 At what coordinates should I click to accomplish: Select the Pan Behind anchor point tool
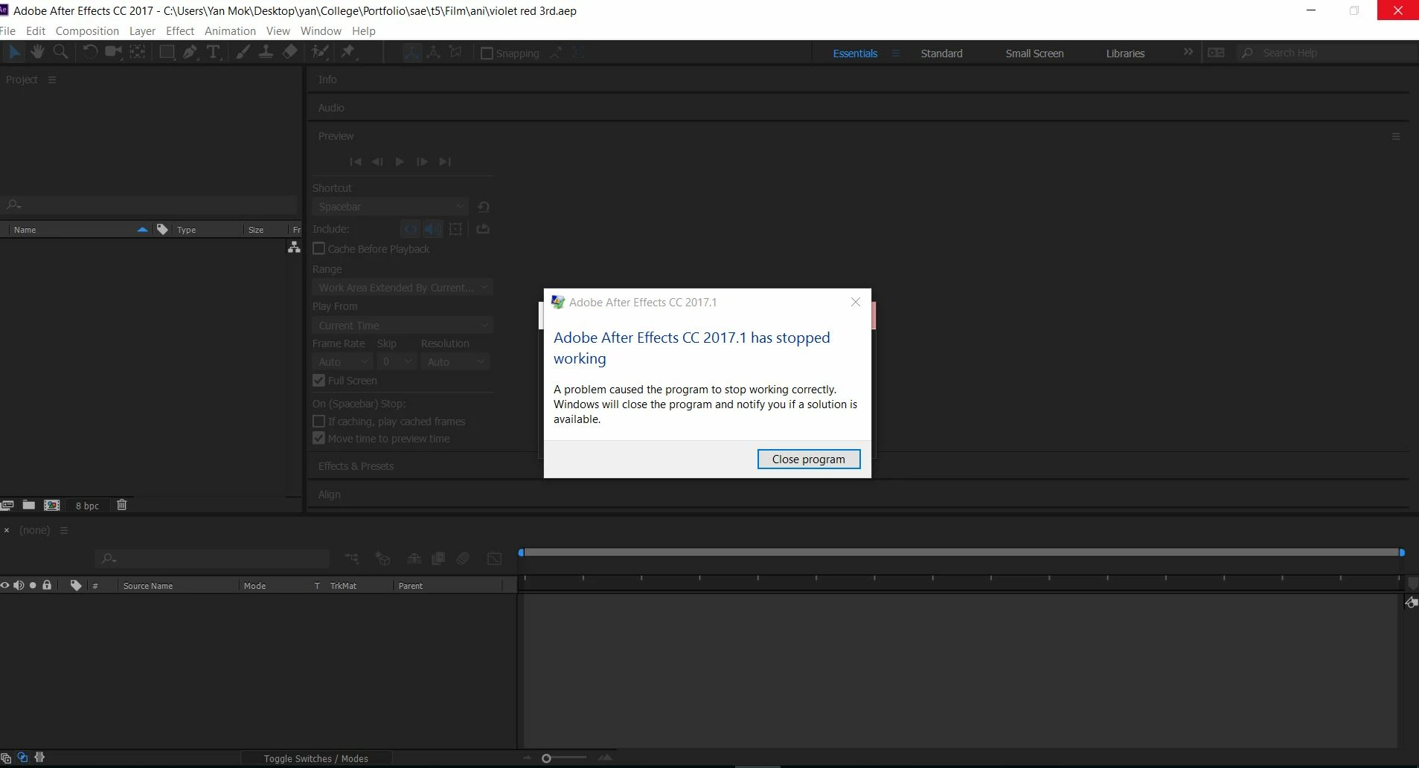[138, 52]
